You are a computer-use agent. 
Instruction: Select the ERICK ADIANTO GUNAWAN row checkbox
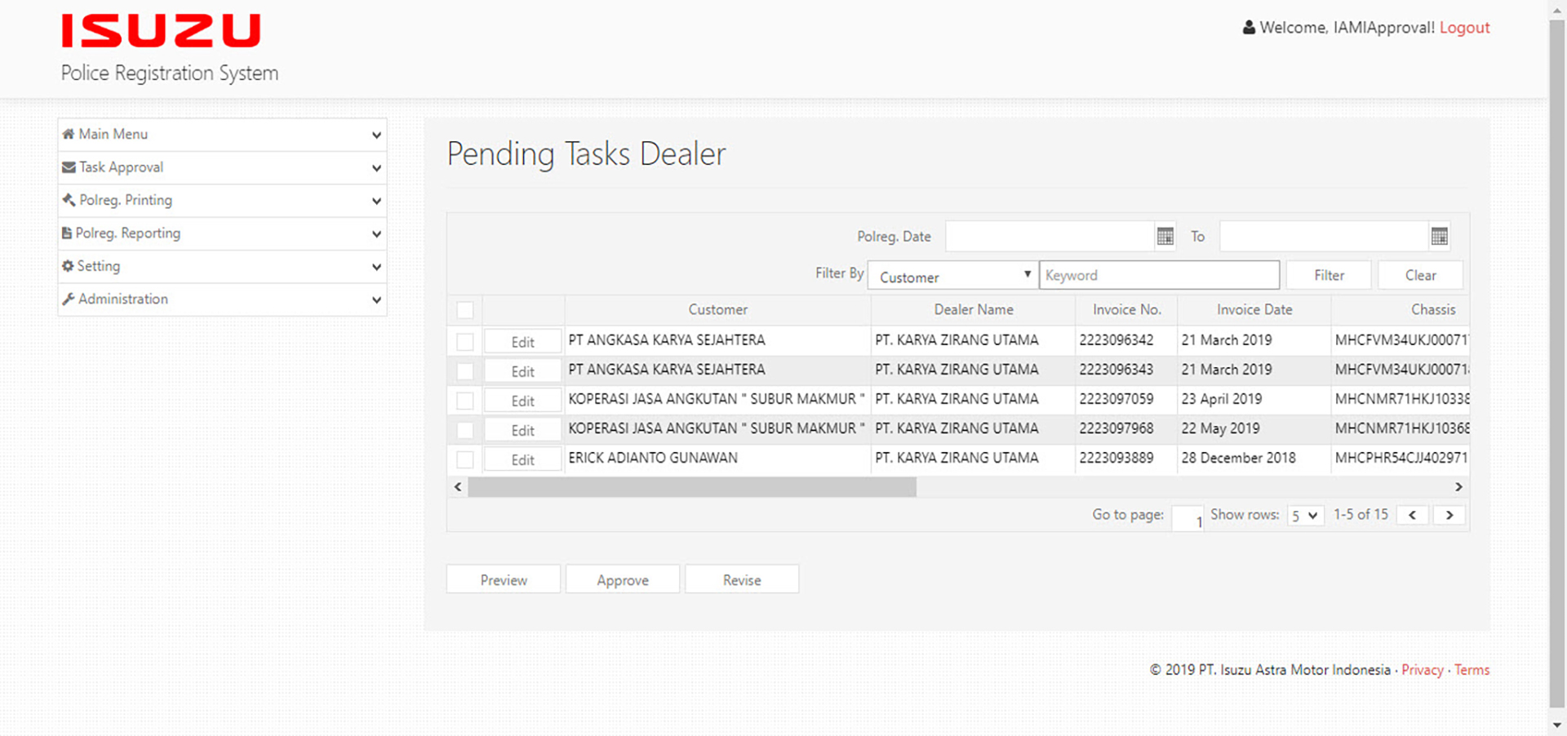point(465,459)
